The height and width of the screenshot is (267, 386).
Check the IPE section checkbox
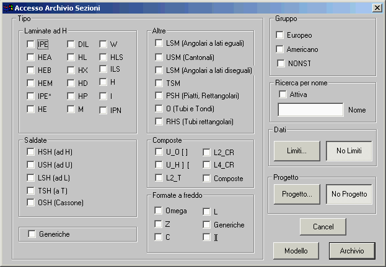(30, 44)
